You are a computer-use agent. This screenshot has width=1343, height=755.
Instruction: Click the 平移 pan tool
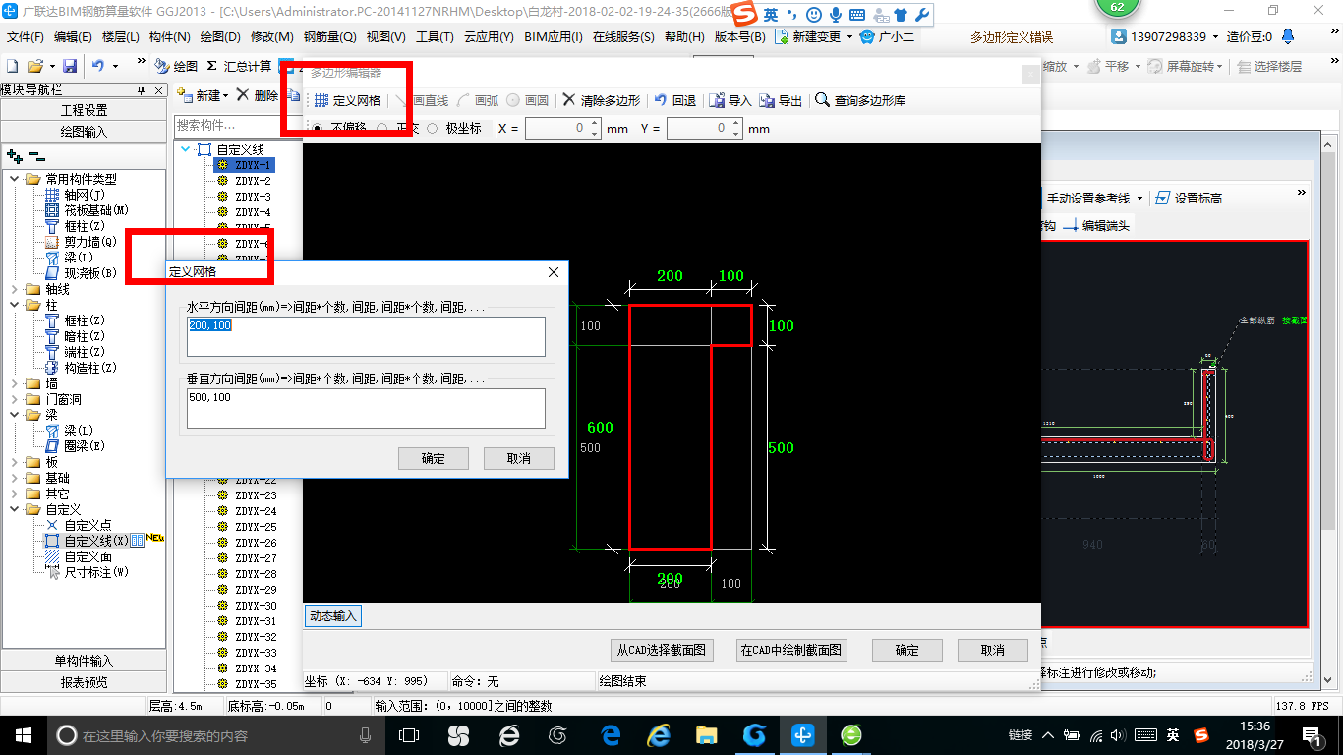point(1109,66)
